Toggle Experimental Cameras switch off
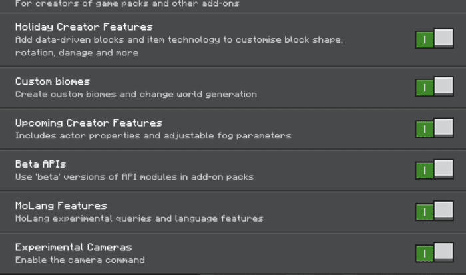The width and height of the screenshot is (466, 275). 434,253
